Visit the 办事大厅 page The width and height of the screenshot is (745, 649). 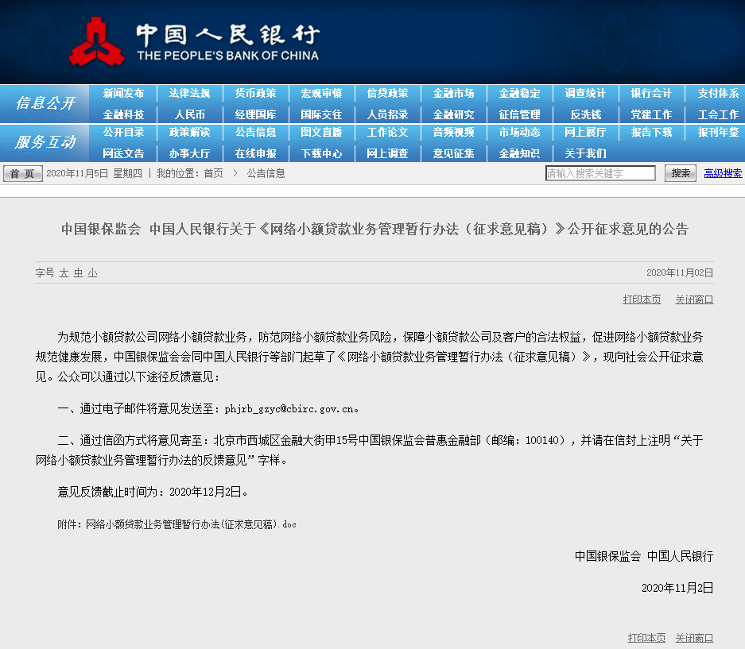click(x=189, y=153)
